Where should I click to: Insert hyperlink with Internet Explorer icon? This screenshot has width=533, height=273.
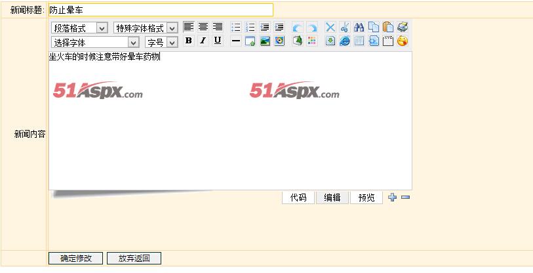click(x=345, y=41)
